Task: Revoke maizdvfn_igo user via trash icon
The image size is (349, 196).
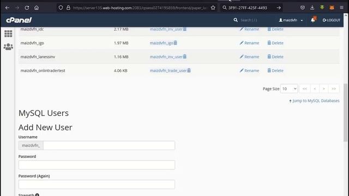Action: (176, 42)
